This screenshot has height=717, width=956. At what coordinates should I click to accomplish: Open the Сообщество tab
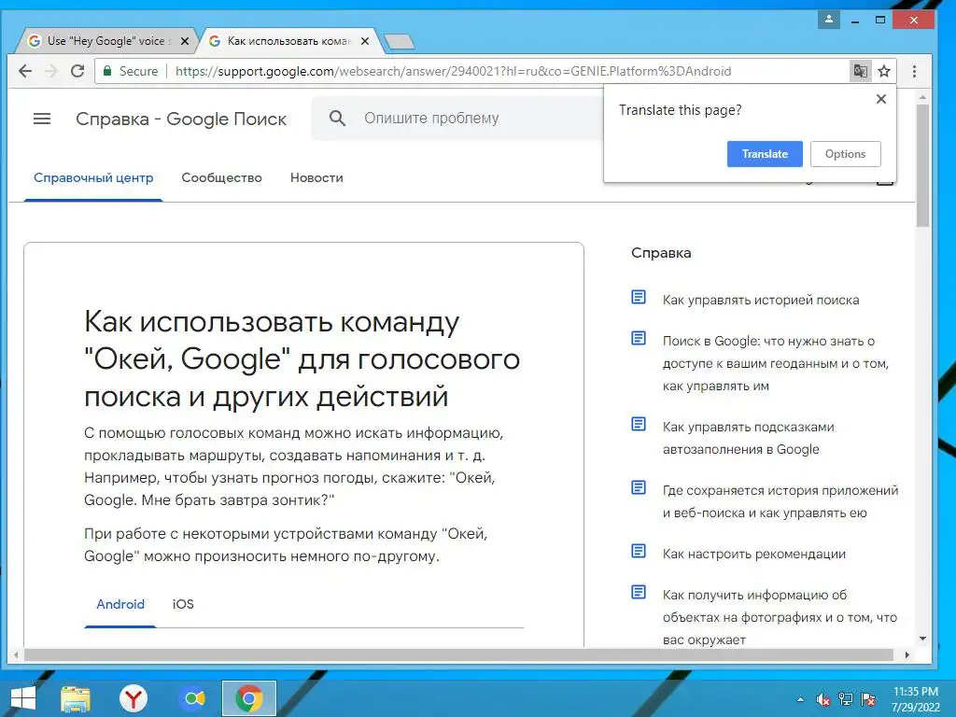[221, 178]
